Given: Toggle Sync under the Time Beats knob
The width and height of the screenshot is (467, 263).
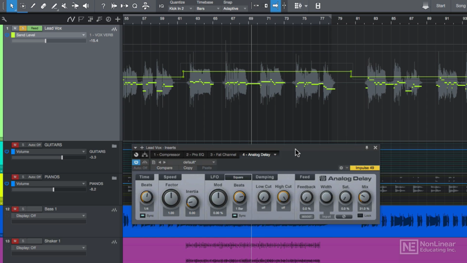Looking at the screenshot, I should 142,215.
